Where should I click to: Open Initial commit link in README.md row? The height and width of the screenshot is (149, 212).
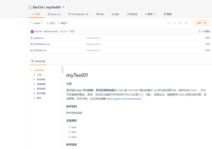[x=94, y=50]
